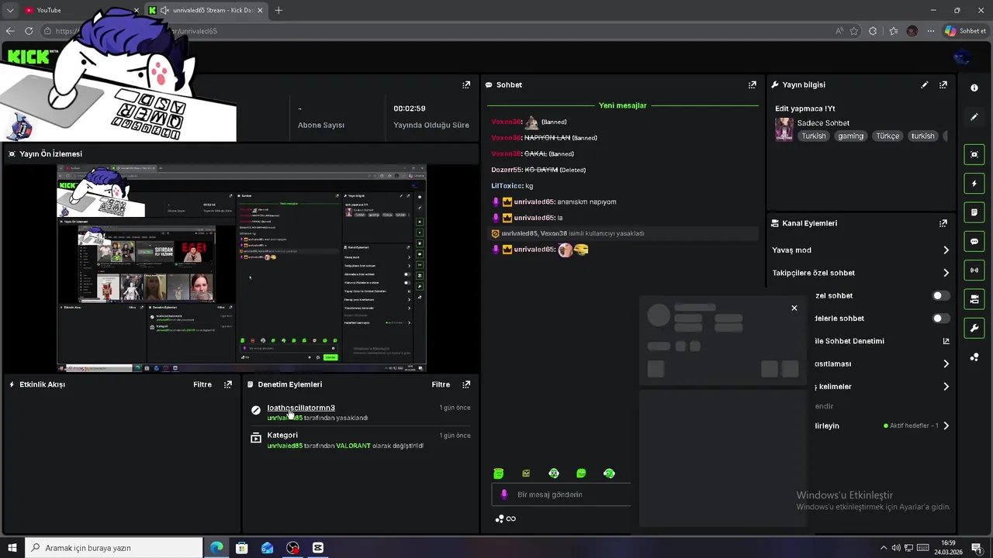Click username LilToxicc in chat
Image resolution: width=993 pixels, height=558 pixels.
point(507,186)
